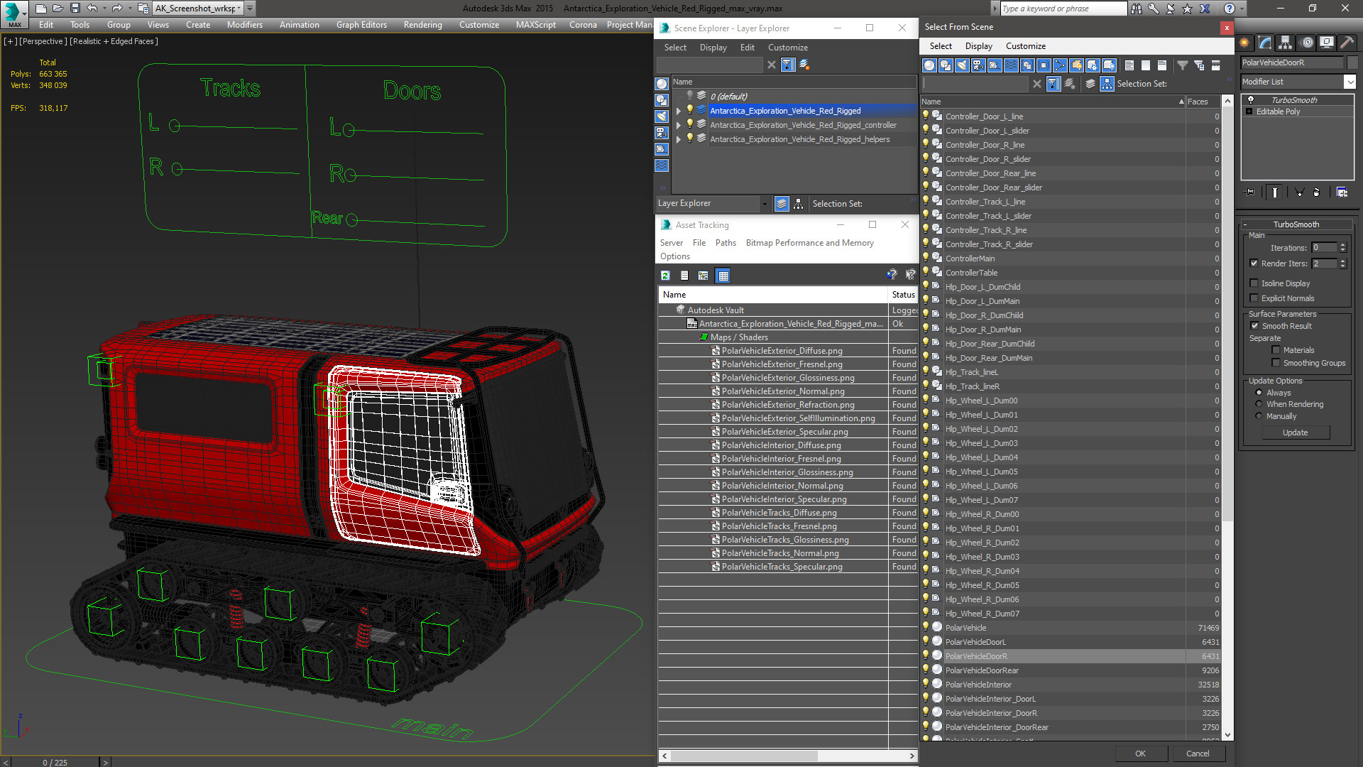Open the Modifiers menu
This screenshot has height=767, width=1363.
[244, 25]
